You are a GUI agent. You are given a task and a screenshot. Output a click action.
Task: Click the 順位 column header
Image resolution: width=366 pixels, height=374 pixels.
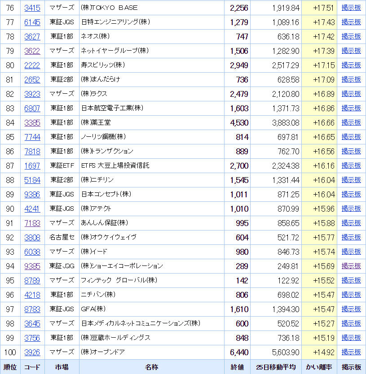tap(10, 367)
